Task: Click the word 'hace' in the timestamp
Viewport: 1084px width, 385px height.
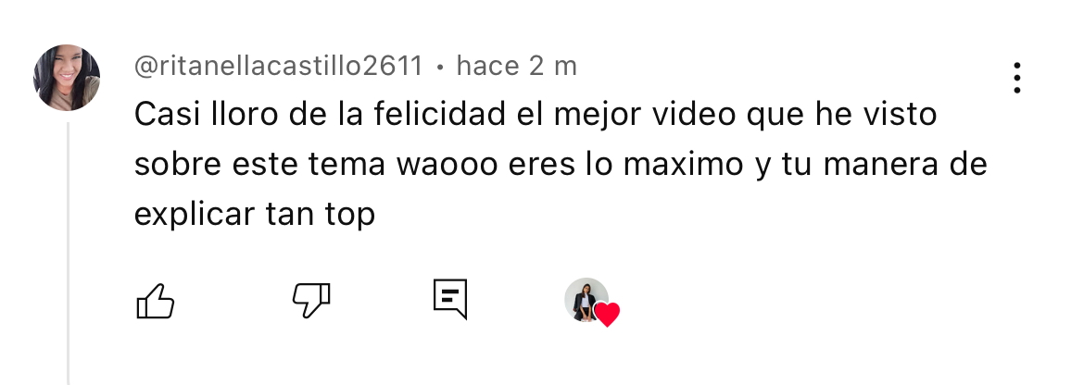Action: [x=488, y=67]
